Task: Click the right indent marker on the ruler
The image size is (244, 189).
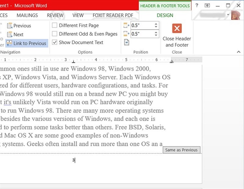Action: (x=172, y=62)
